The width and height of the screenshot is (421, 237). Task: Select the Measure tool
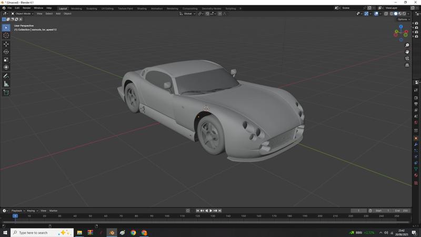(6, 84)
